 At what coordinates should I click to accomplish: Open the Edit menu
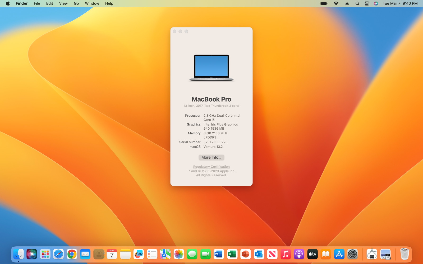click(50, 3)
